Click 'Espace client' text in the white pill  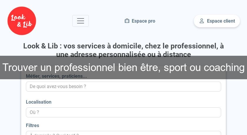point(221,21)
